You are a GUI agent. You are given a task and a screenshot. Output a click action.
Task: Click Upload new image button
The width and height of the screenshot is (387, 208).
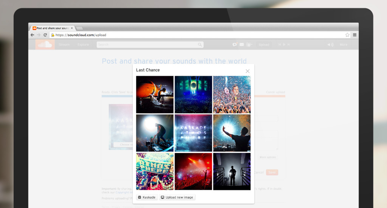[177, 197]
